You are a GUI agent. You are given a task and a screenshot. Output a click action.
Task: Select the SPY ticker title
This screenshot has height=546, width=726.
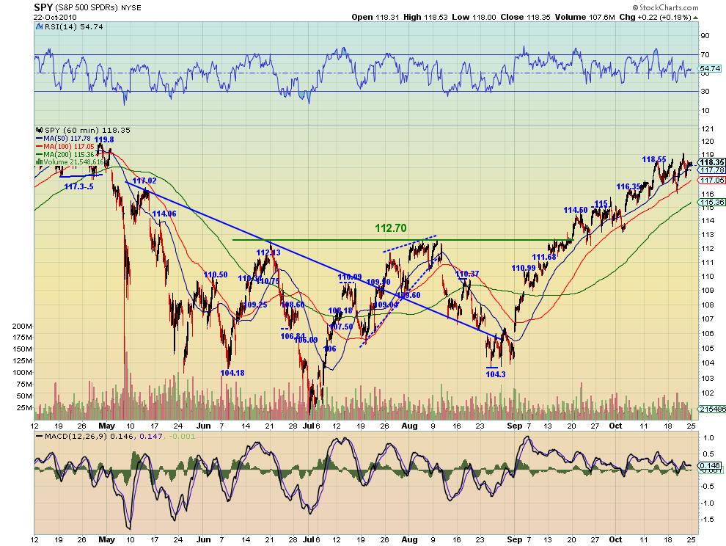pos(43,7)
